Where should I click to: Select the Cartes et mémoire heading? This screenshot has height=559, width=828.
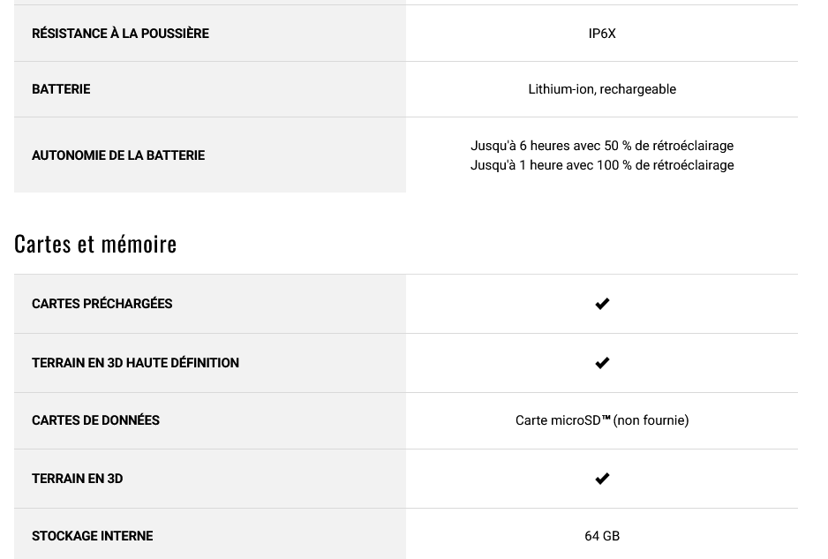(x=95, y=244)
